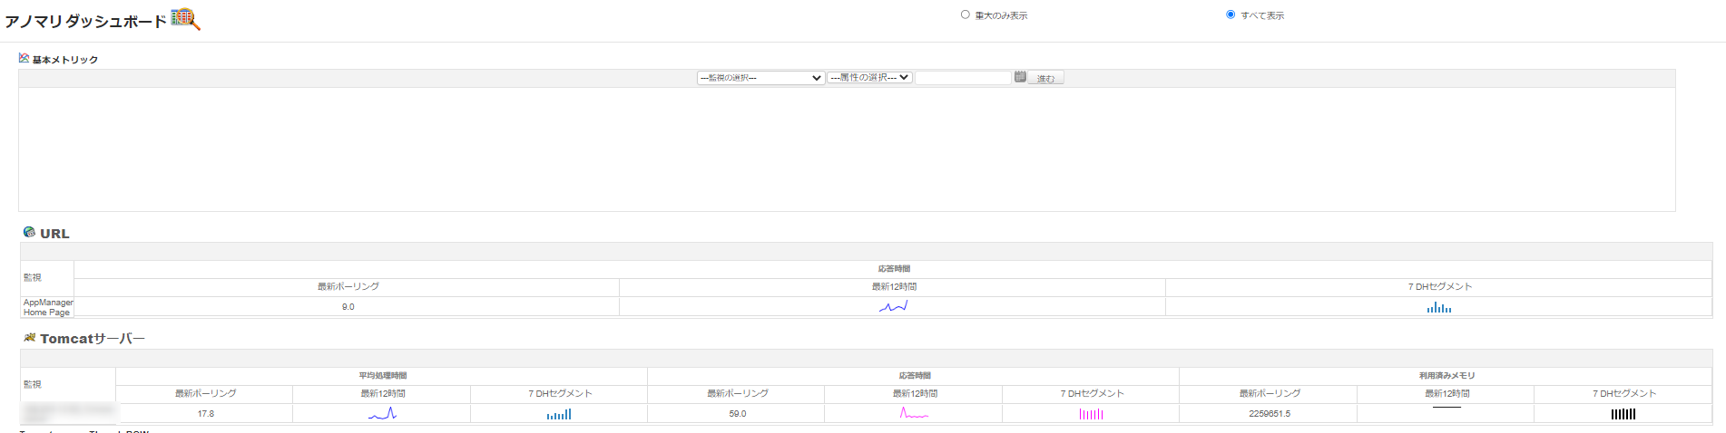This screenshot has height=433, width=1726.
Task: Open the calendar date picker icon
Action: point(1020,77)
